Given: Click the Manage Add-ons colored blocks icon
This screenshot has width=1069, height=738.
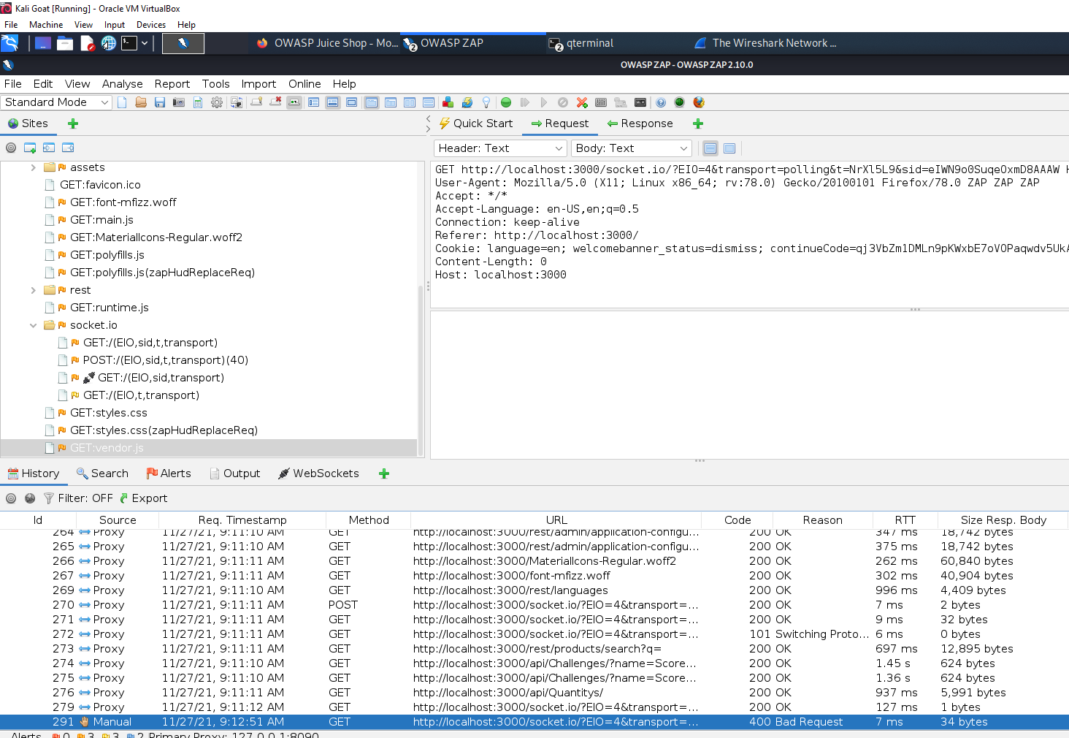Looking at the screenshot, I should [x=448, y=102].
